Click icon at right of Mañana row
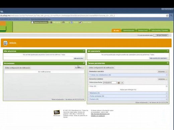174x130 pixels. pos(167,93)
